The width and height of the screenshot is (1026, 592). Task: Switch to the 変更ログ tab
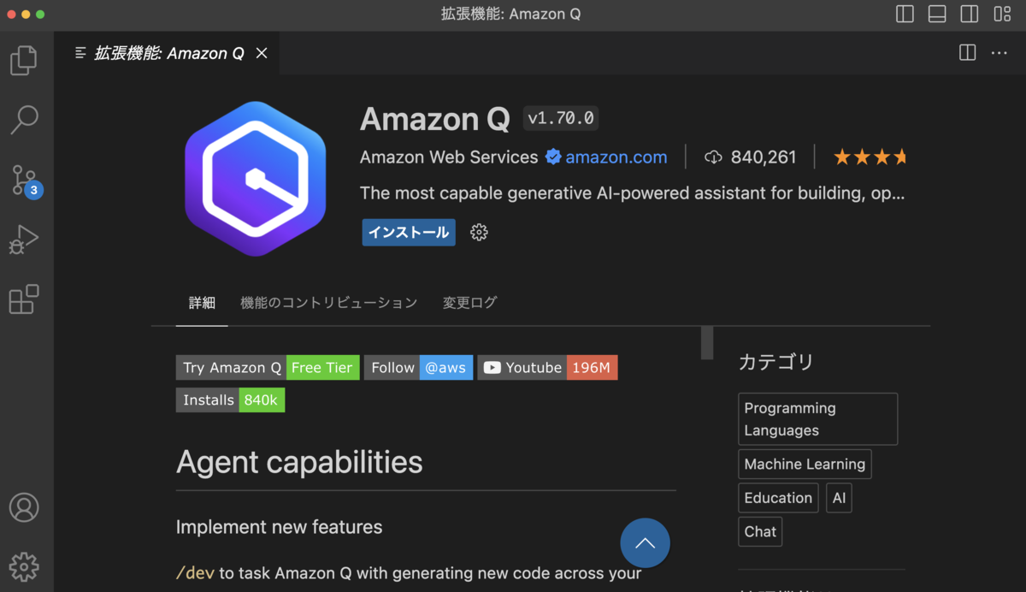(469, 302)
